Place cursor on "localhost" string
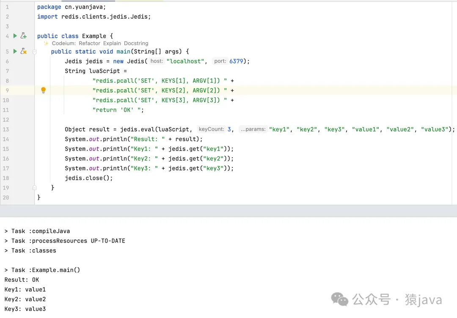 pyautogui.click(x=186, y=61)
